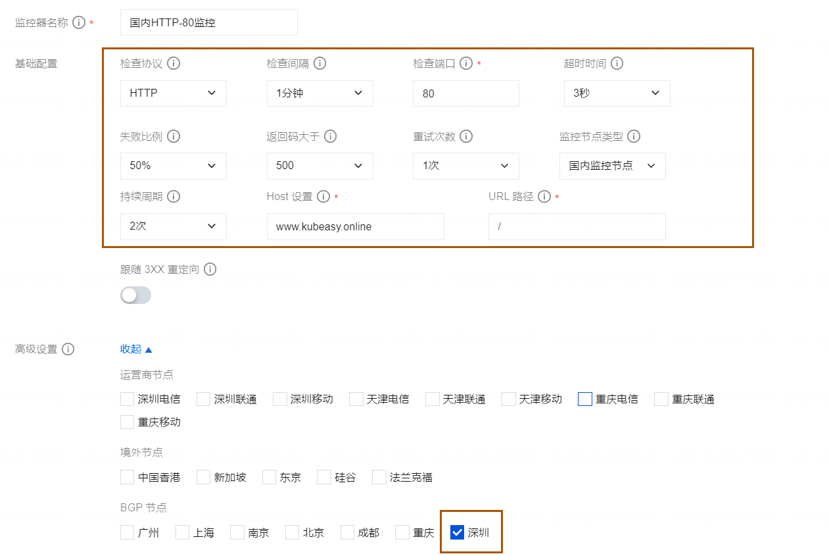The width and height of the screenshot is (829, 556).
Task: Click info icon beside 检查端口
Action: [x=466, y=64]
